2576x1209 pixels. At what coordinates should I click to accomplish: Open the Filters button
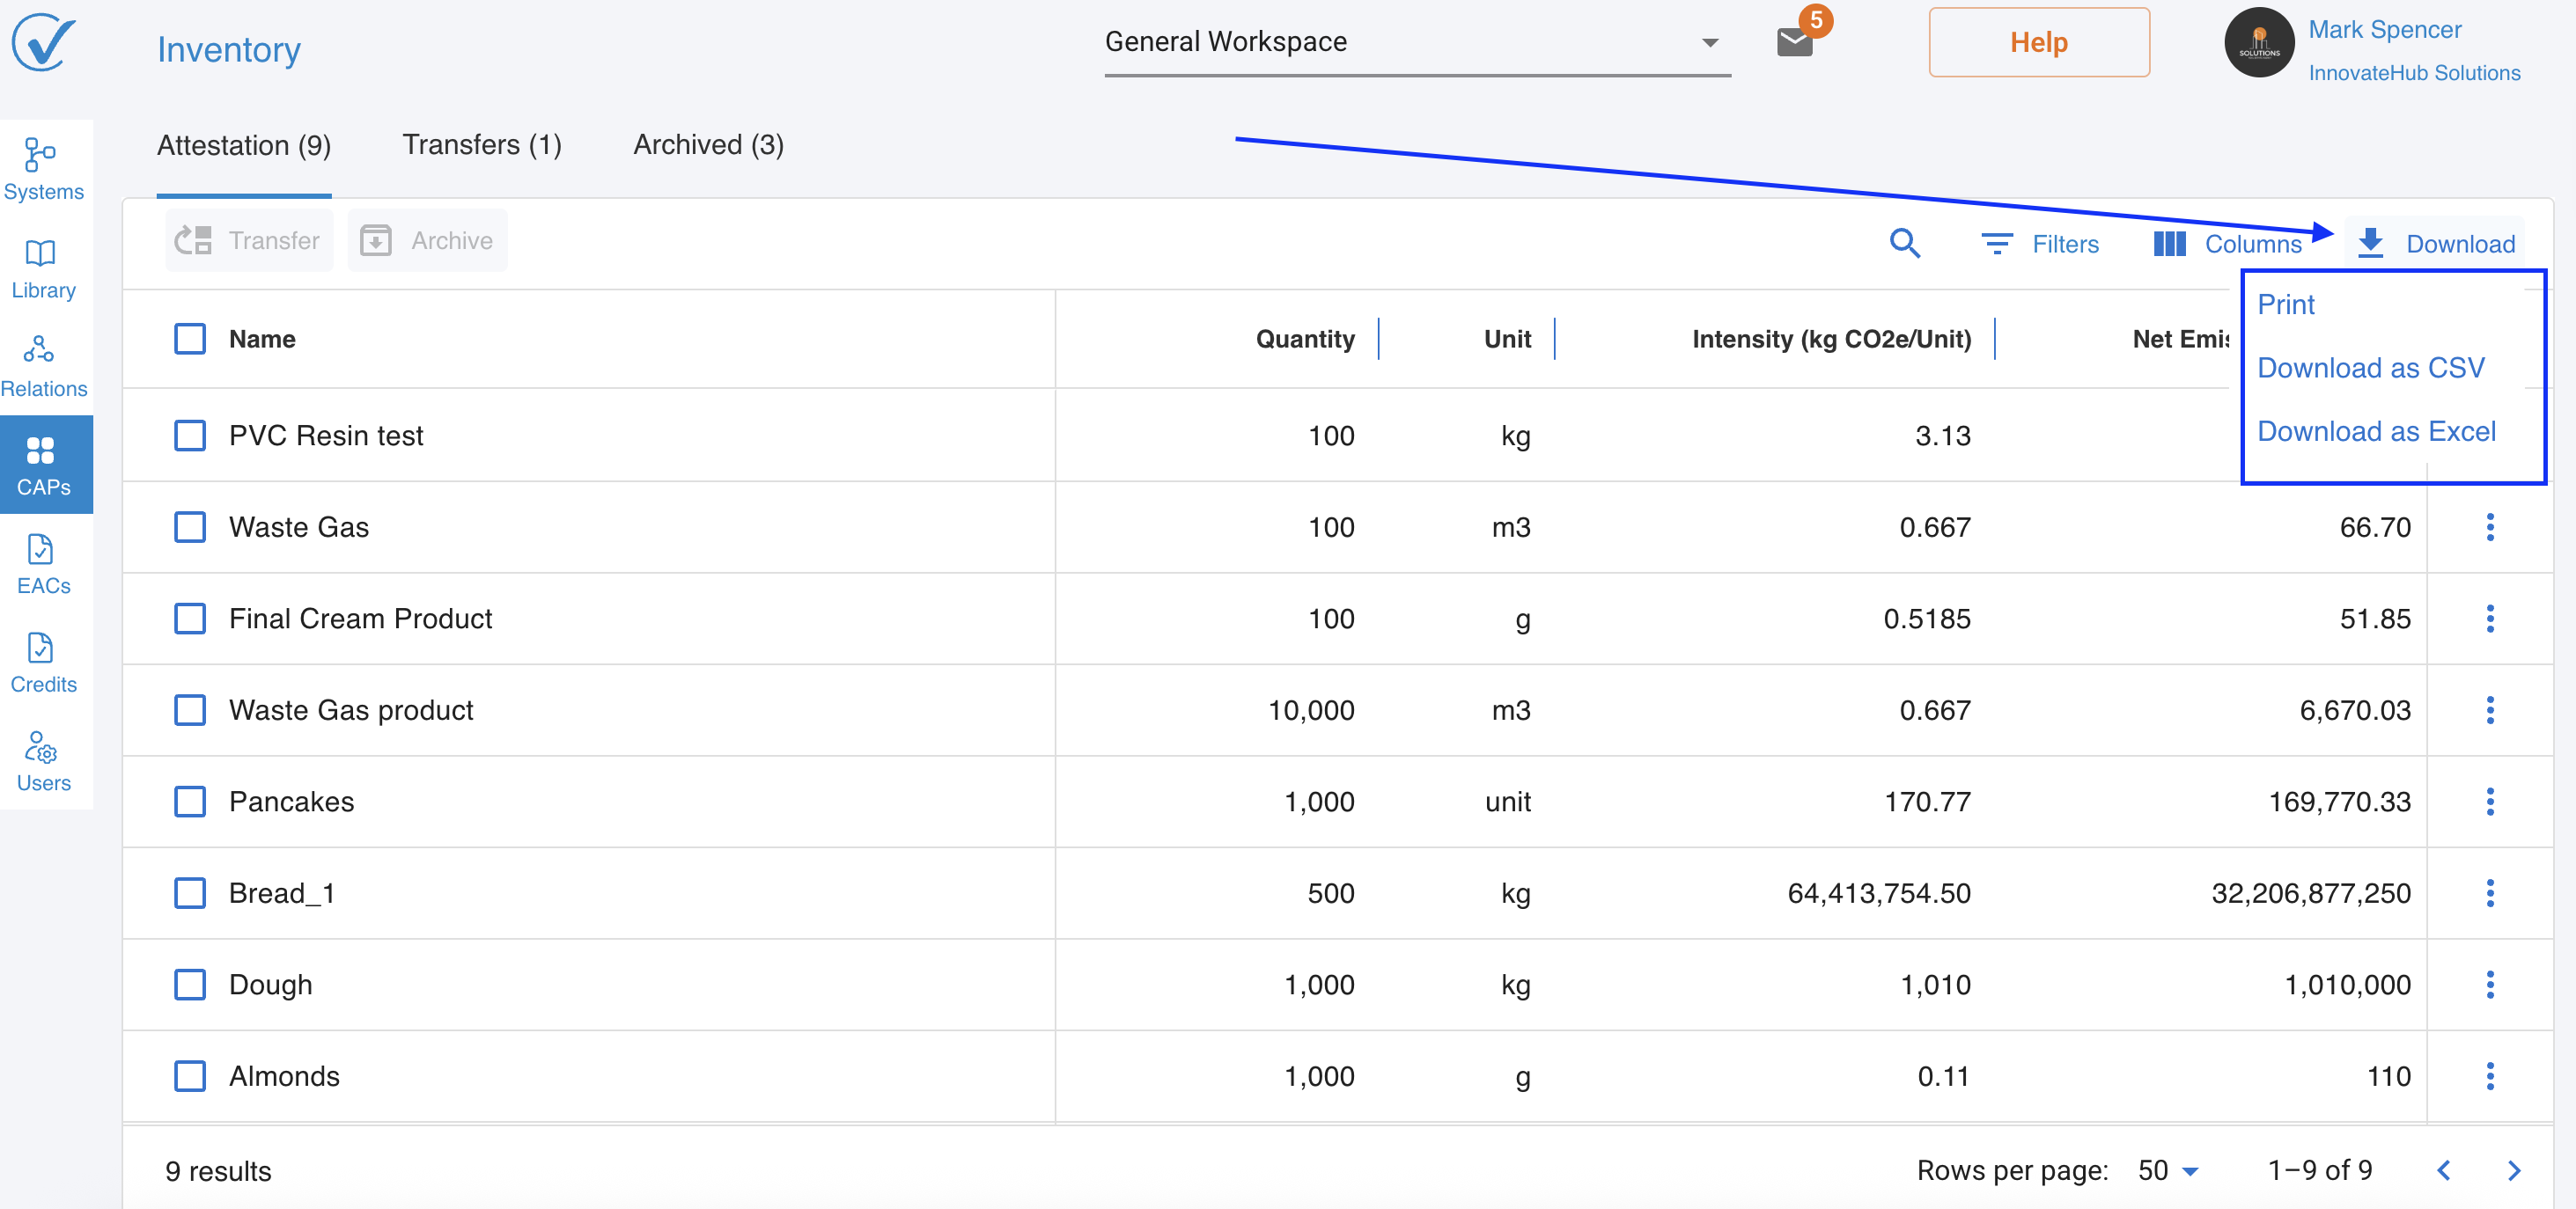2039,244
